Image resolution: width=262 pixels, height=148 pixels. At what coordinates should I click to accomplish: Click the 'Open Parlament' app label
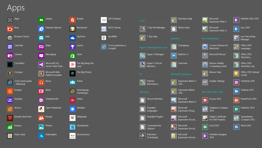[53, 108]
